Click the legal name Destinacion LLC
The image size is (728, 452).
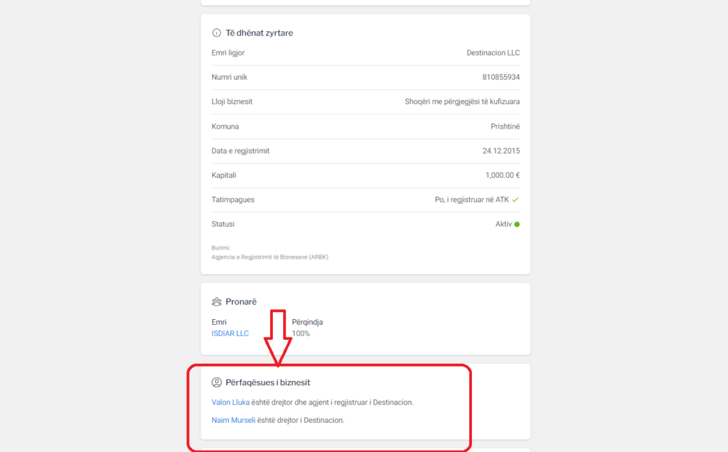(x=493, y=53)
